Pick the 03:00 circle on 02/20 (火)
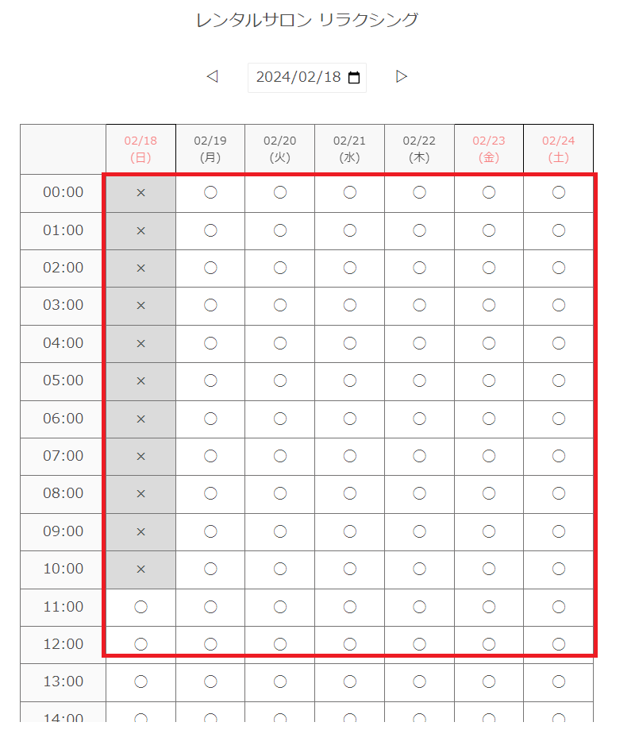Image resolution: width=635 pixels, height=753 pixels. [280, 305]
